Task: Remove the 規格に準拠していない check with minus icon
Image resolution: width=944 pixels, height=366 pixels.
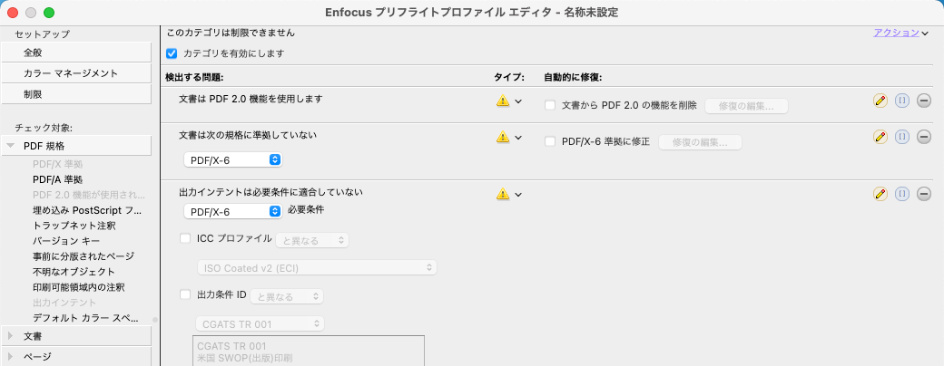Action: tap(924, 137)
